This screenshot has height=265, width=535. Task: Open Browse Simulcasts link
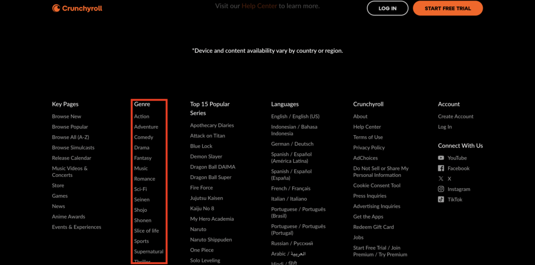tap(73, 148)
